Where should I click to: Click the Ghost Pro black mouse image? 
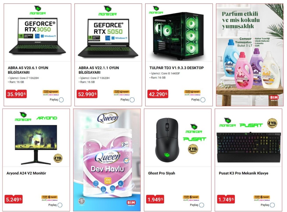coord(167,140)
